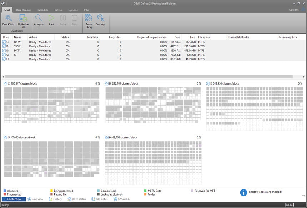
Task: Click the G: cluster map header icon
Action: coord(5,138)
